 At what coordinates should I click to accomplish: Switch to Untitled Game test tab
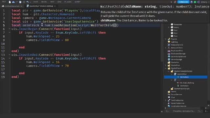(12, 6)
